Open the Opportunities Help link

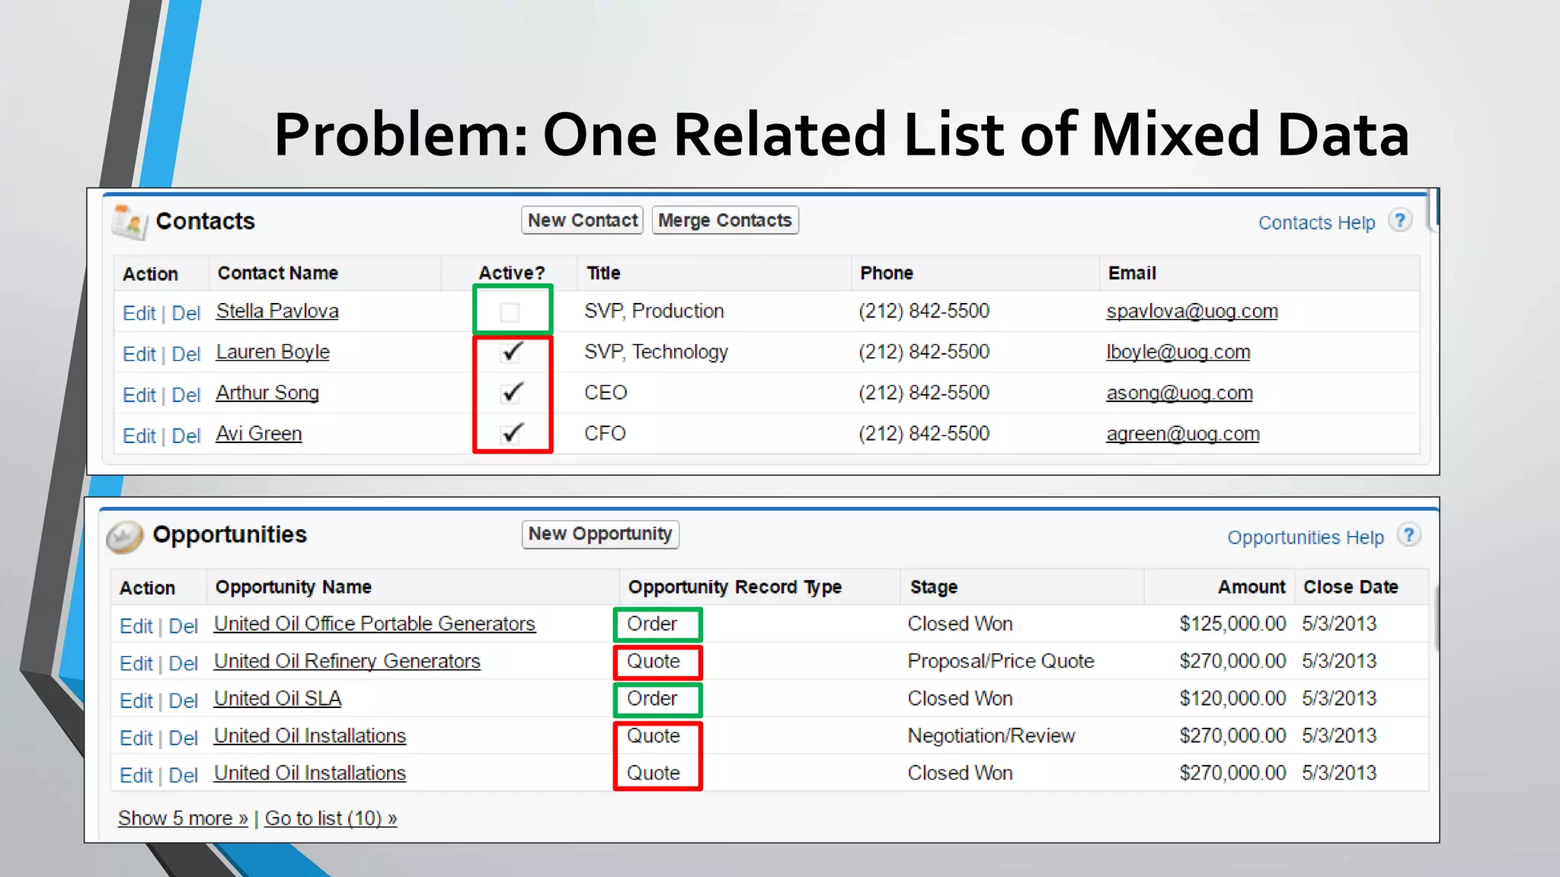point(1306,537)
